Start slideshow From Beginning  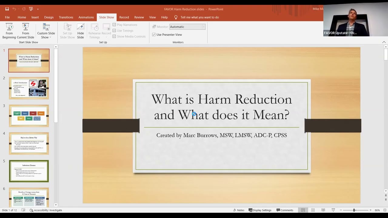click(9, 31)
